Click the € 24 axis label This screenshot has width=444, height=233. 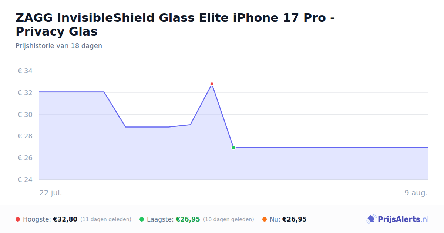coord(25,180)
